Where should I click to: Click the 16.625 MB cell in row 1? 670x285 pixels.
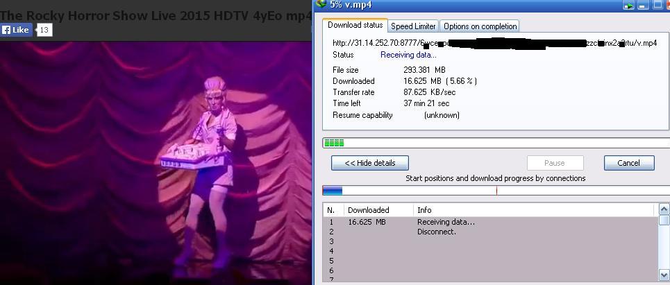point(367,222)
